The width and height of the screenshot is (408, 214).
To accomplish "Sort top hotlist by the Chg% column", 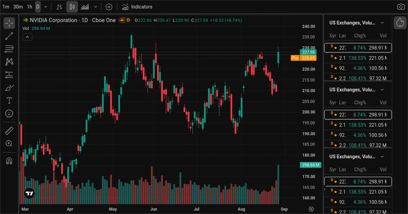I will coord(360,36).
